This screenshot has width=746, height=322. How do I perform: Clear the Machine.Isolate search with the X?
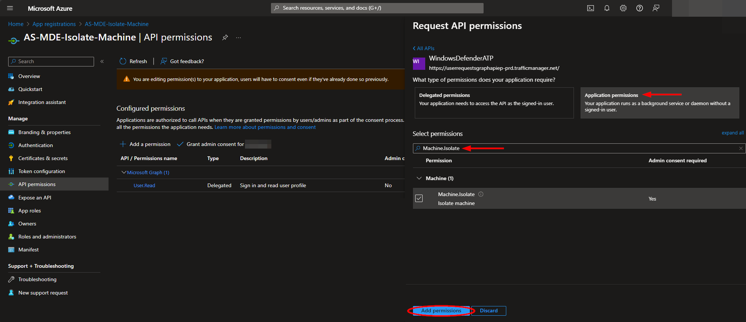click(740, 148)
